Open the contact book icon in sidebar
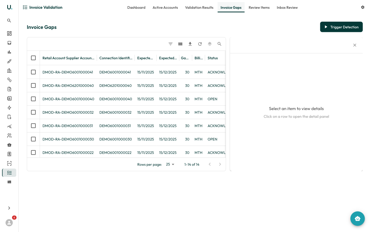The image size is (371, 232). (9, 98)
